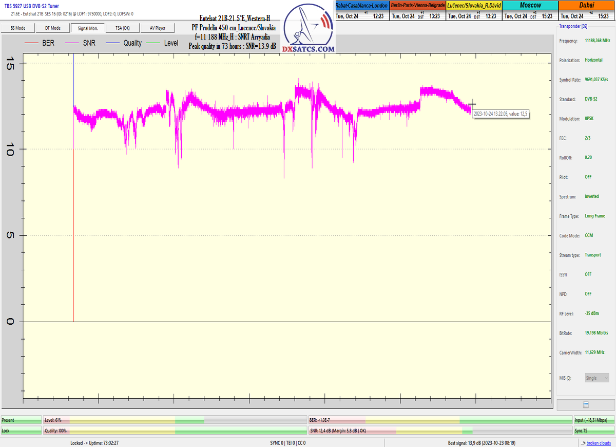Click the Quality 100% progress bar

pos(175,431)
